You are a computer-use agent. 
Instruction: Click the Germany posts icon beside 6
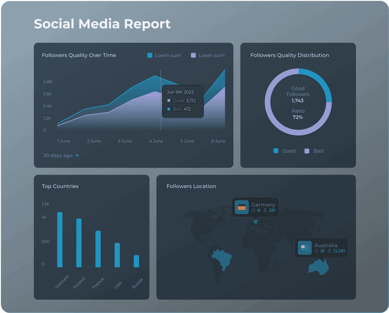(254, 210)
